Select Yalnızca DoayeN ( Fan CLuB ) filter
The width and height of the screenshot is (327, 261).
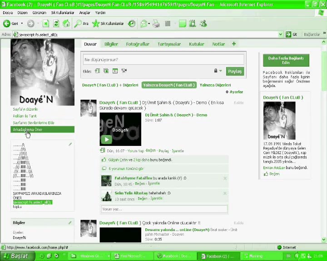tap(169, 85)
